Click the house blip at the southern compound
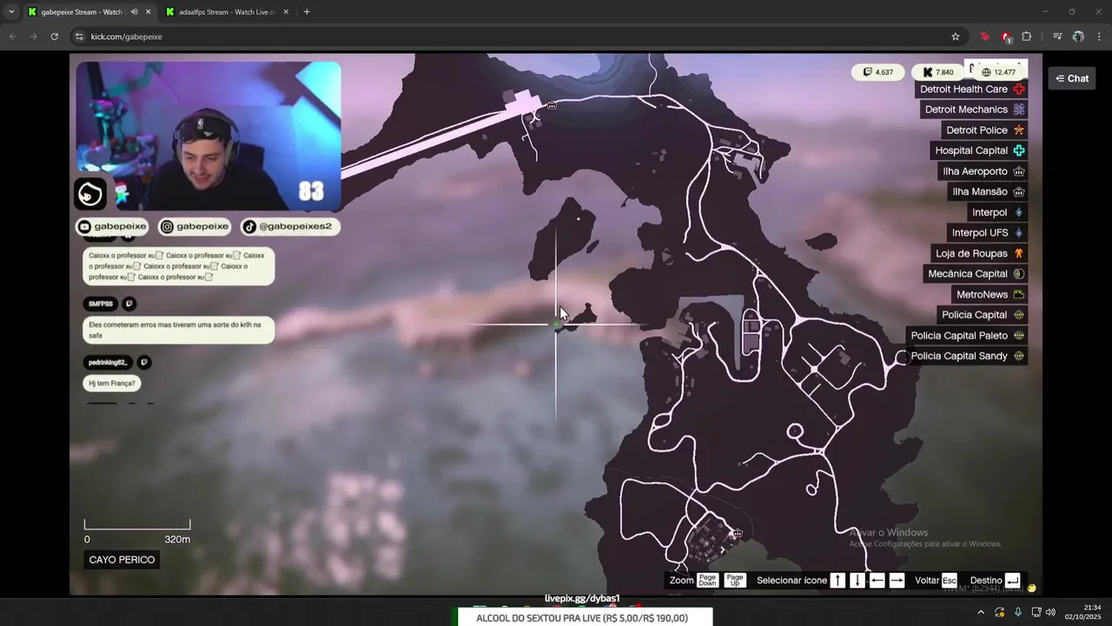1112x626 pixels. (x=738, y=533)
